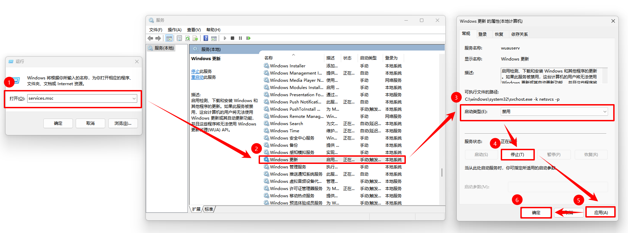The height and width of the screenshot is (233, 628).
Task: Click gear icon beside Windows Time
Action: [x=267, y=131]
